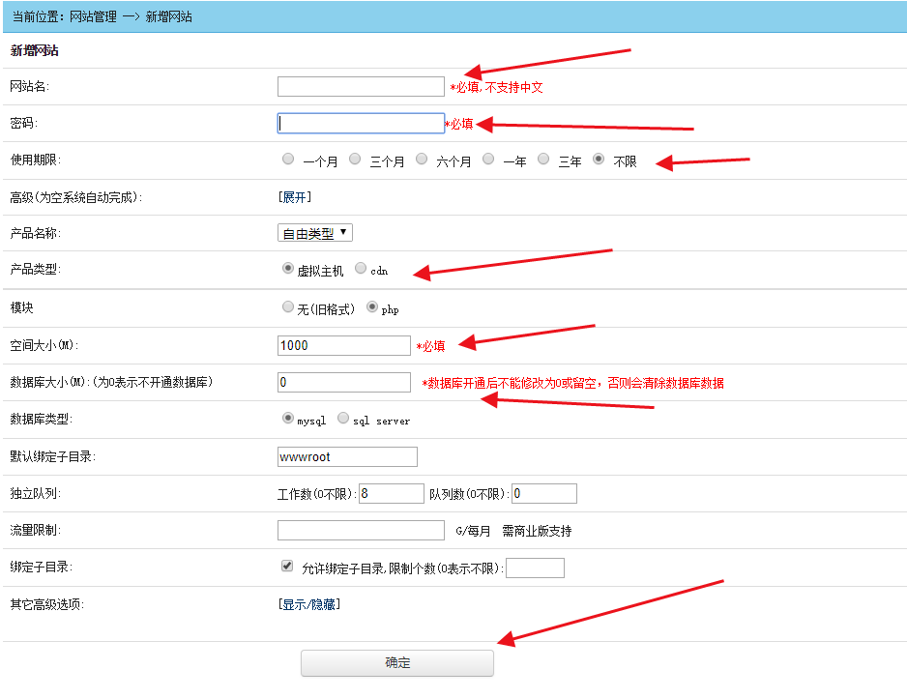Click the 空间大小 input containing 1000

[343, 345]
